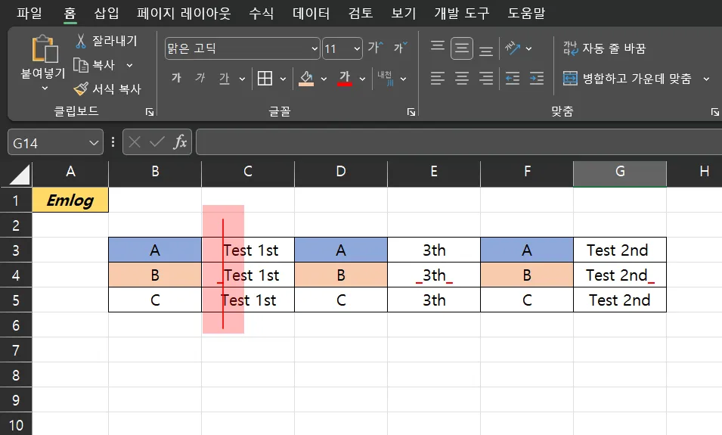
Task: Apply cell borders with the borders icon
Action: click(x=265, y=79)
